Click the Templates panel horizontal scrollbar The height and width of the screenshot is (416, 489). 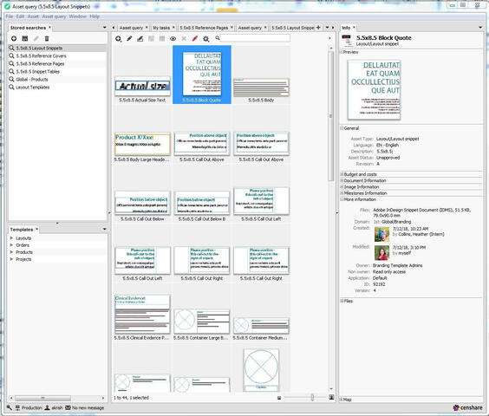[42, 398]
